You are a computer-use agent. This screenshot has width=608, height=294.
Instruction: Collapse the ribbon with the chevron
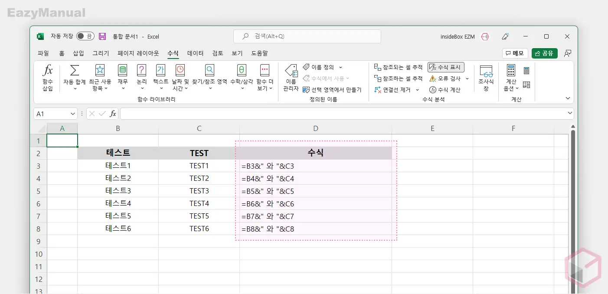pyautogui.click(x=568, y=98)
